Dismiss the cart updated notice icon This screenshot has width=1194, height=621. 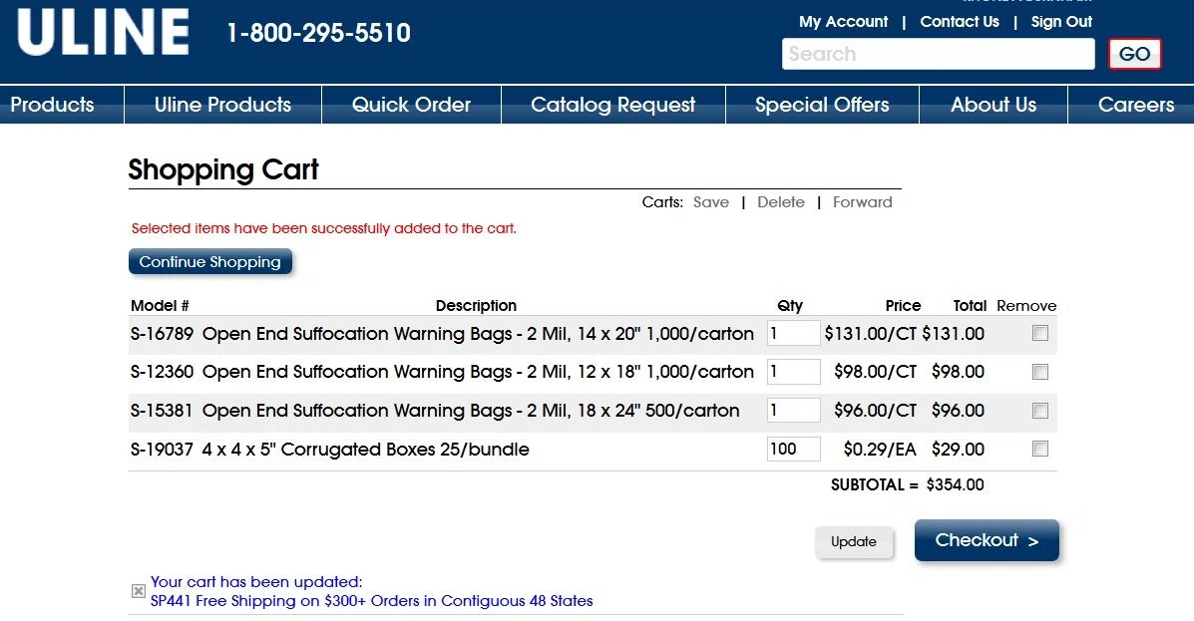(x=138, y=591)
